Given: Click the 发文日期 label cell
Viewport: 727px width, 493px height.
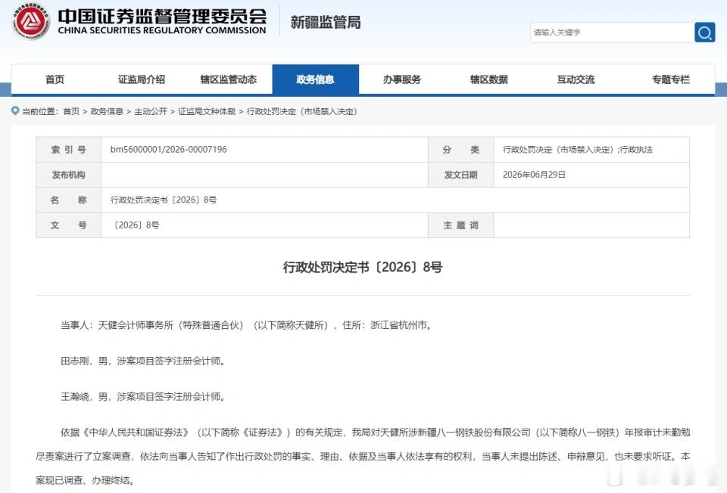Looking at the screenshot, I should (x=461, y=175).
